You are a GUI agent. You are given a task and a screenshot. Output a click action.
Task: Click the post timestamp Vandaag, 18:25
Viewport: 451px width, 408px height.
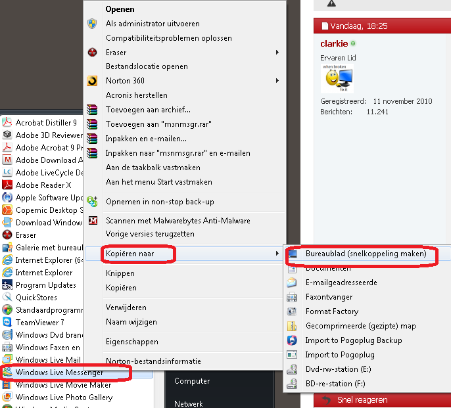[359, 26]
